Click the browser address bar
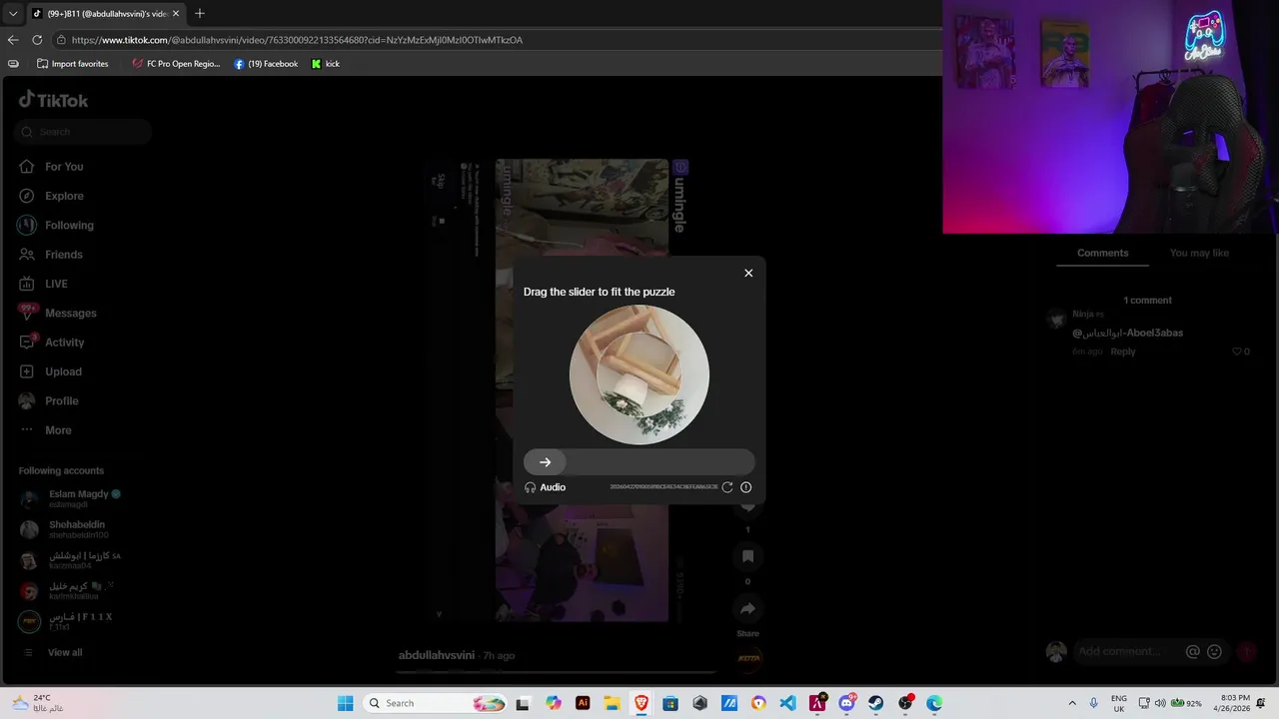1279x719 pixels. tap(495, 40)
